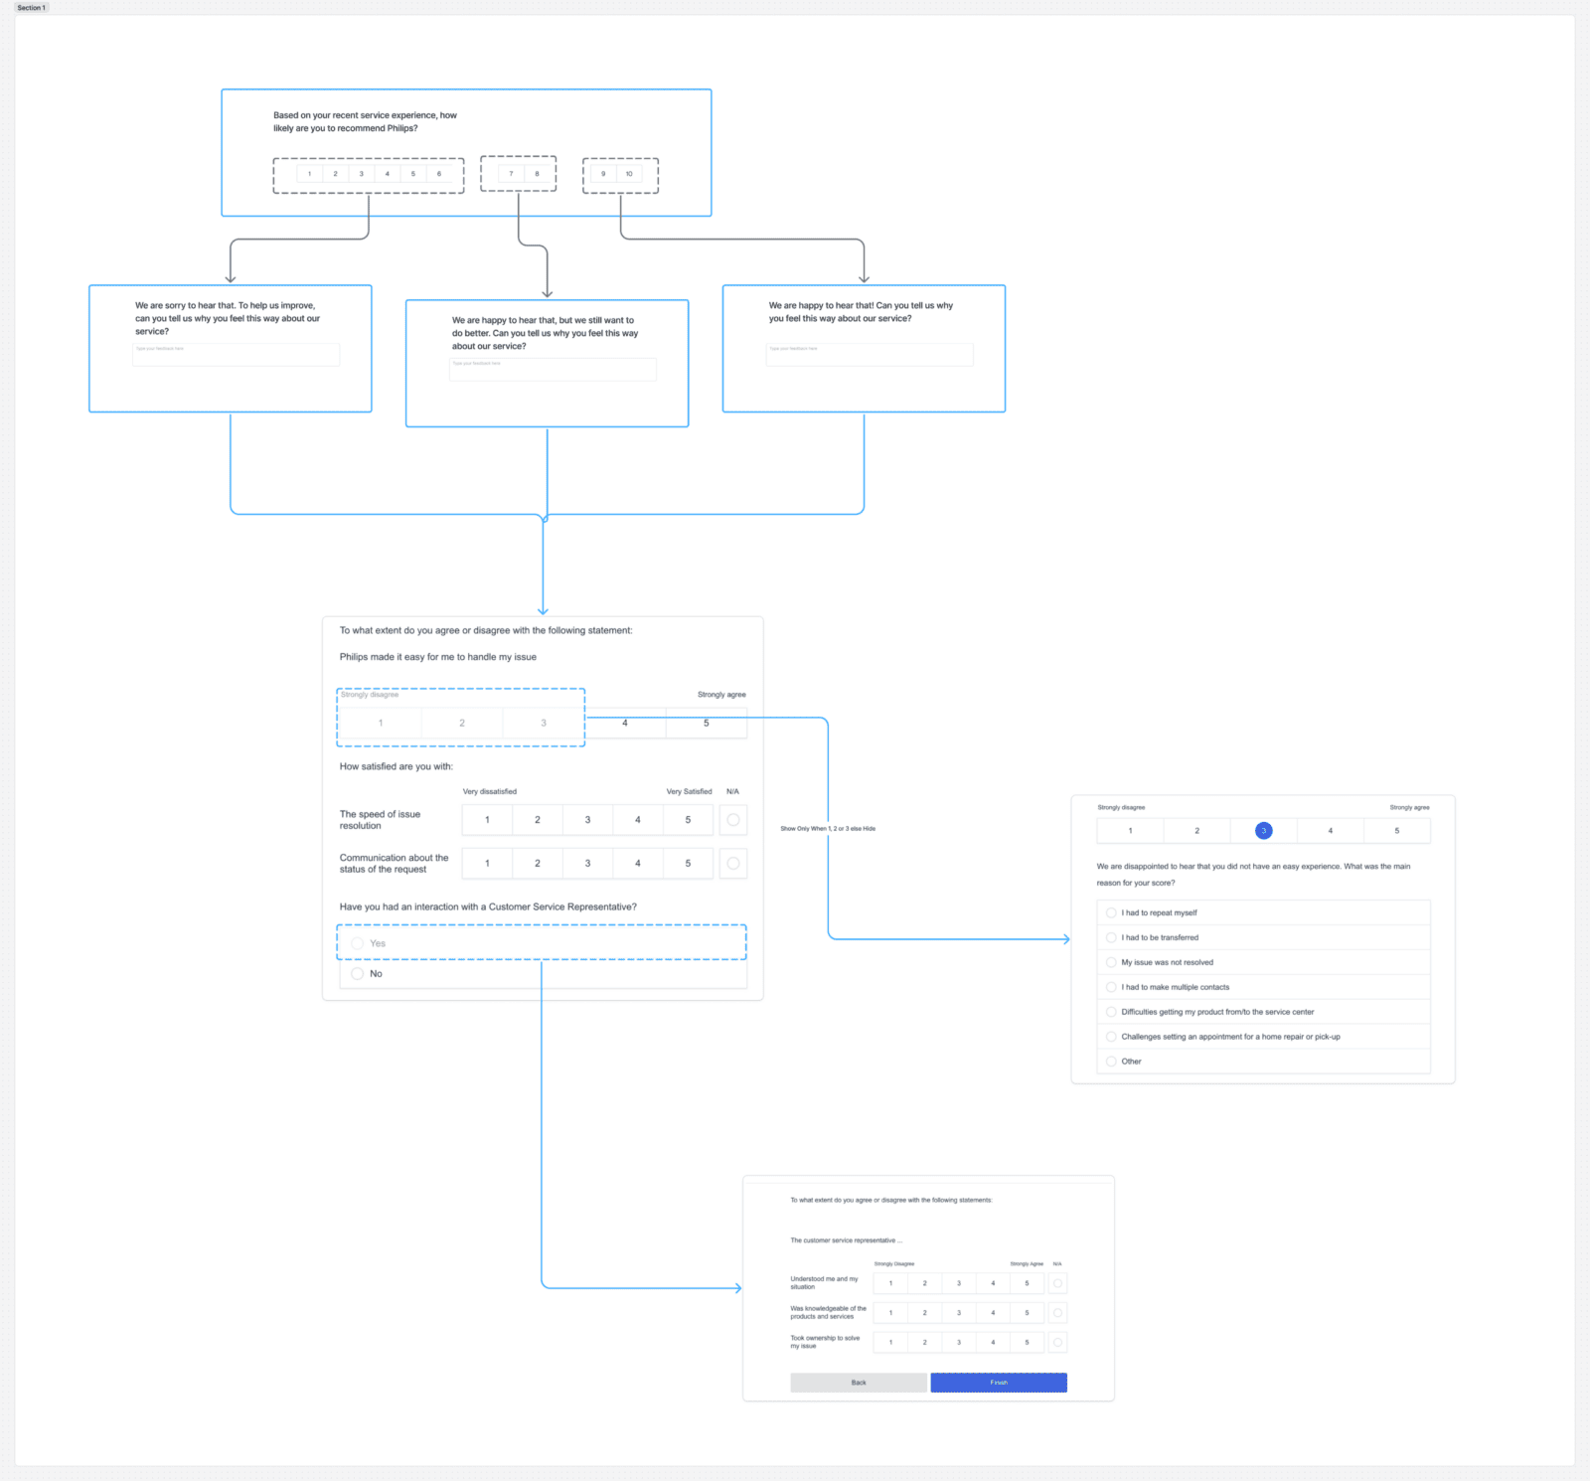The height and width of the screenshot is (1481, 1590).
Task: Click the blue Finish button
Action: [999, 1383]
